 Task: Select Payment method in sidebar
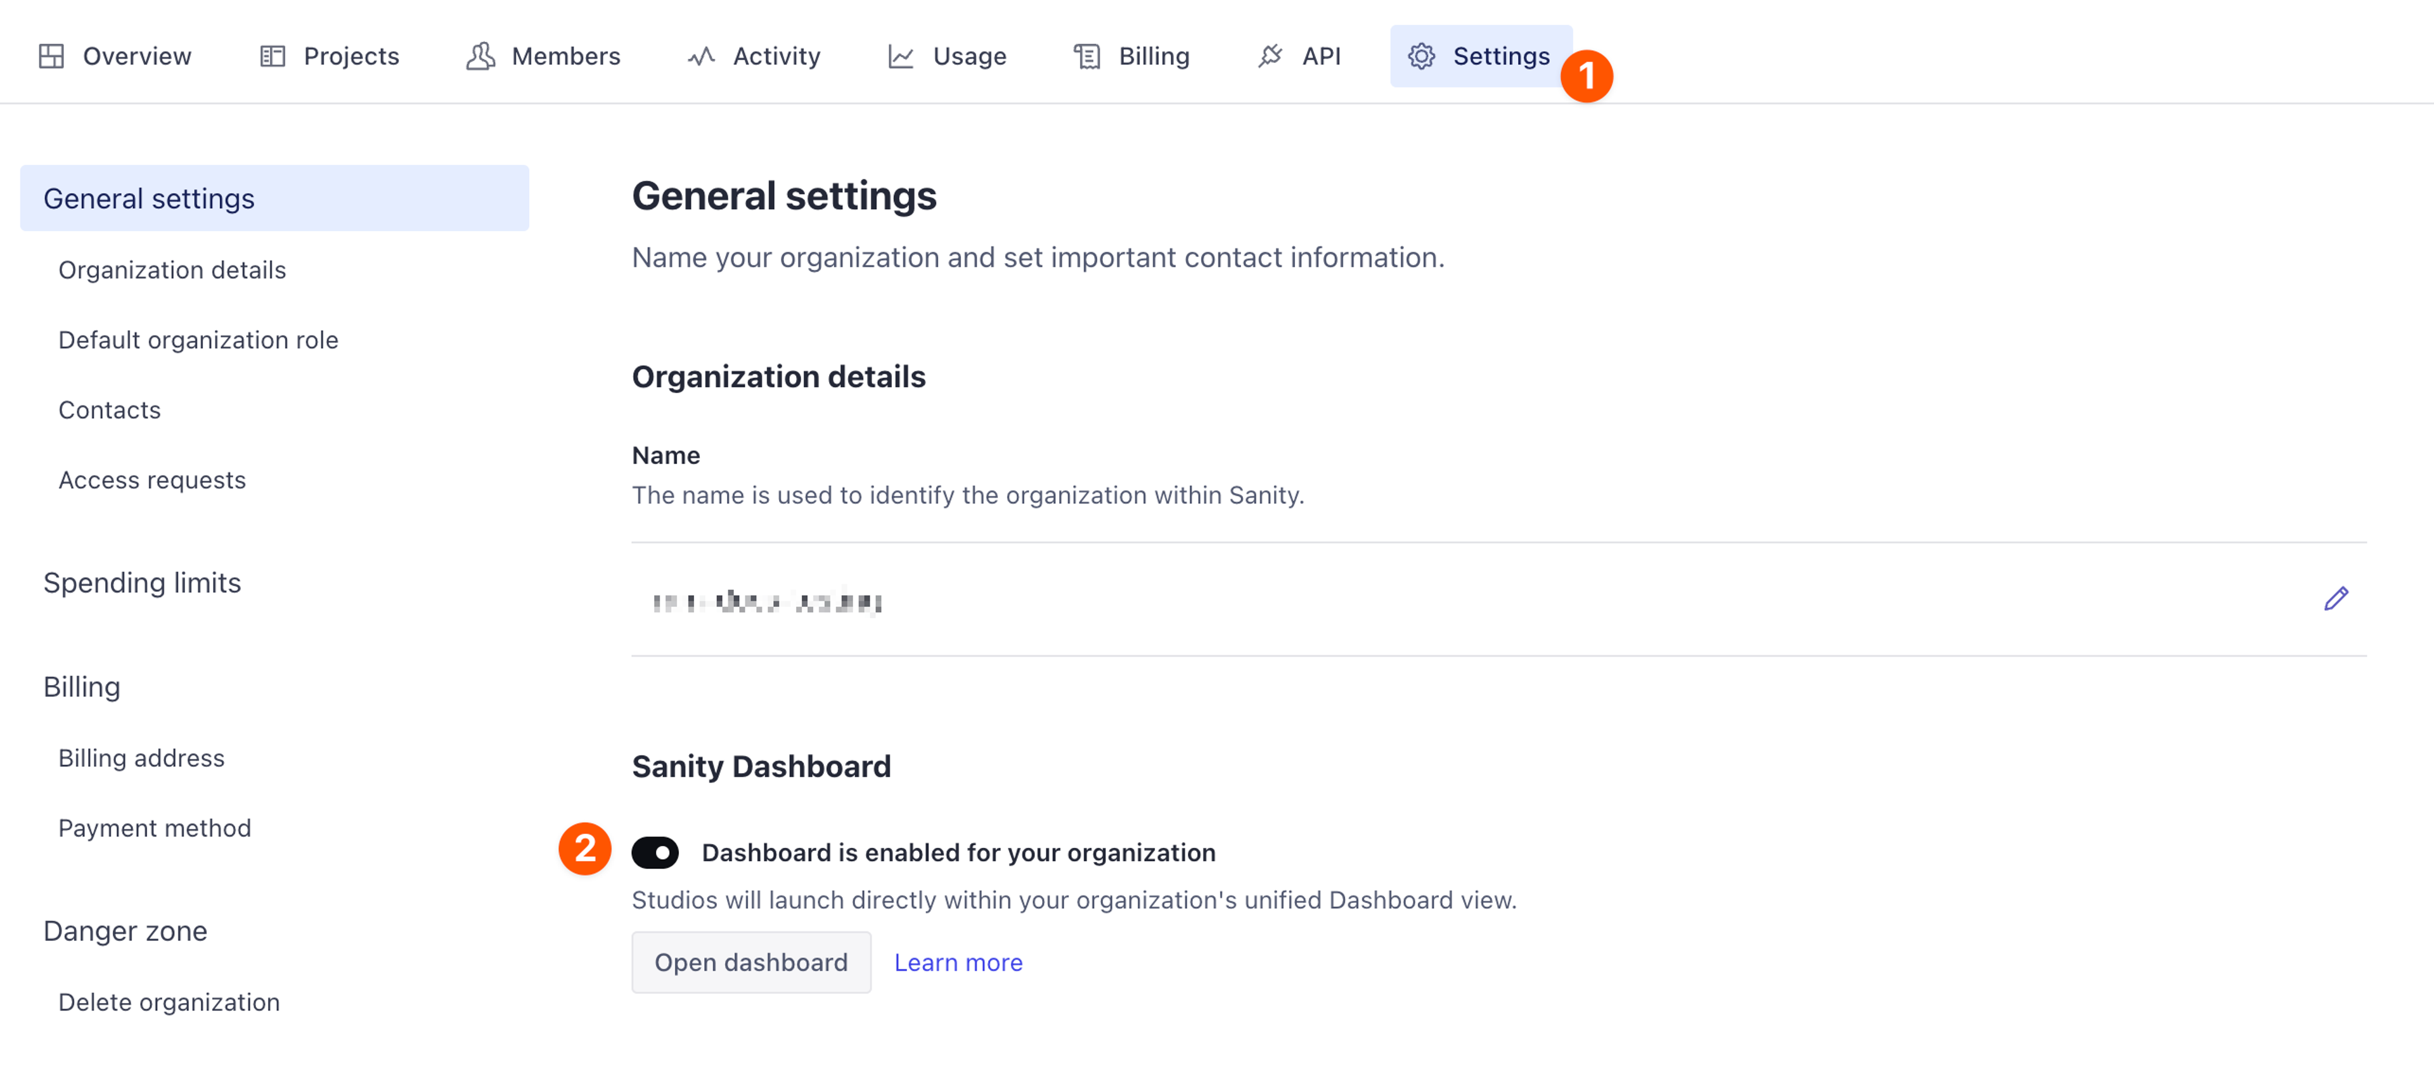pos(155,827)
